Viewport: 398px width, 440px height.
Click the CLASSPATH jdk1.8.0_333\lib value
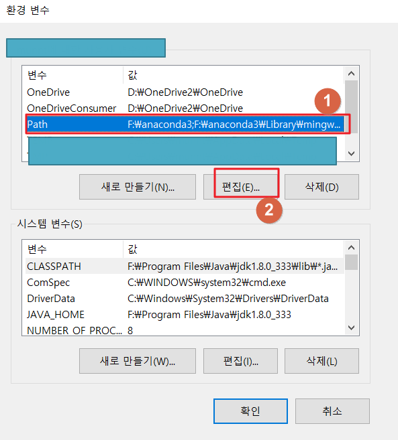tap(233, 267)
